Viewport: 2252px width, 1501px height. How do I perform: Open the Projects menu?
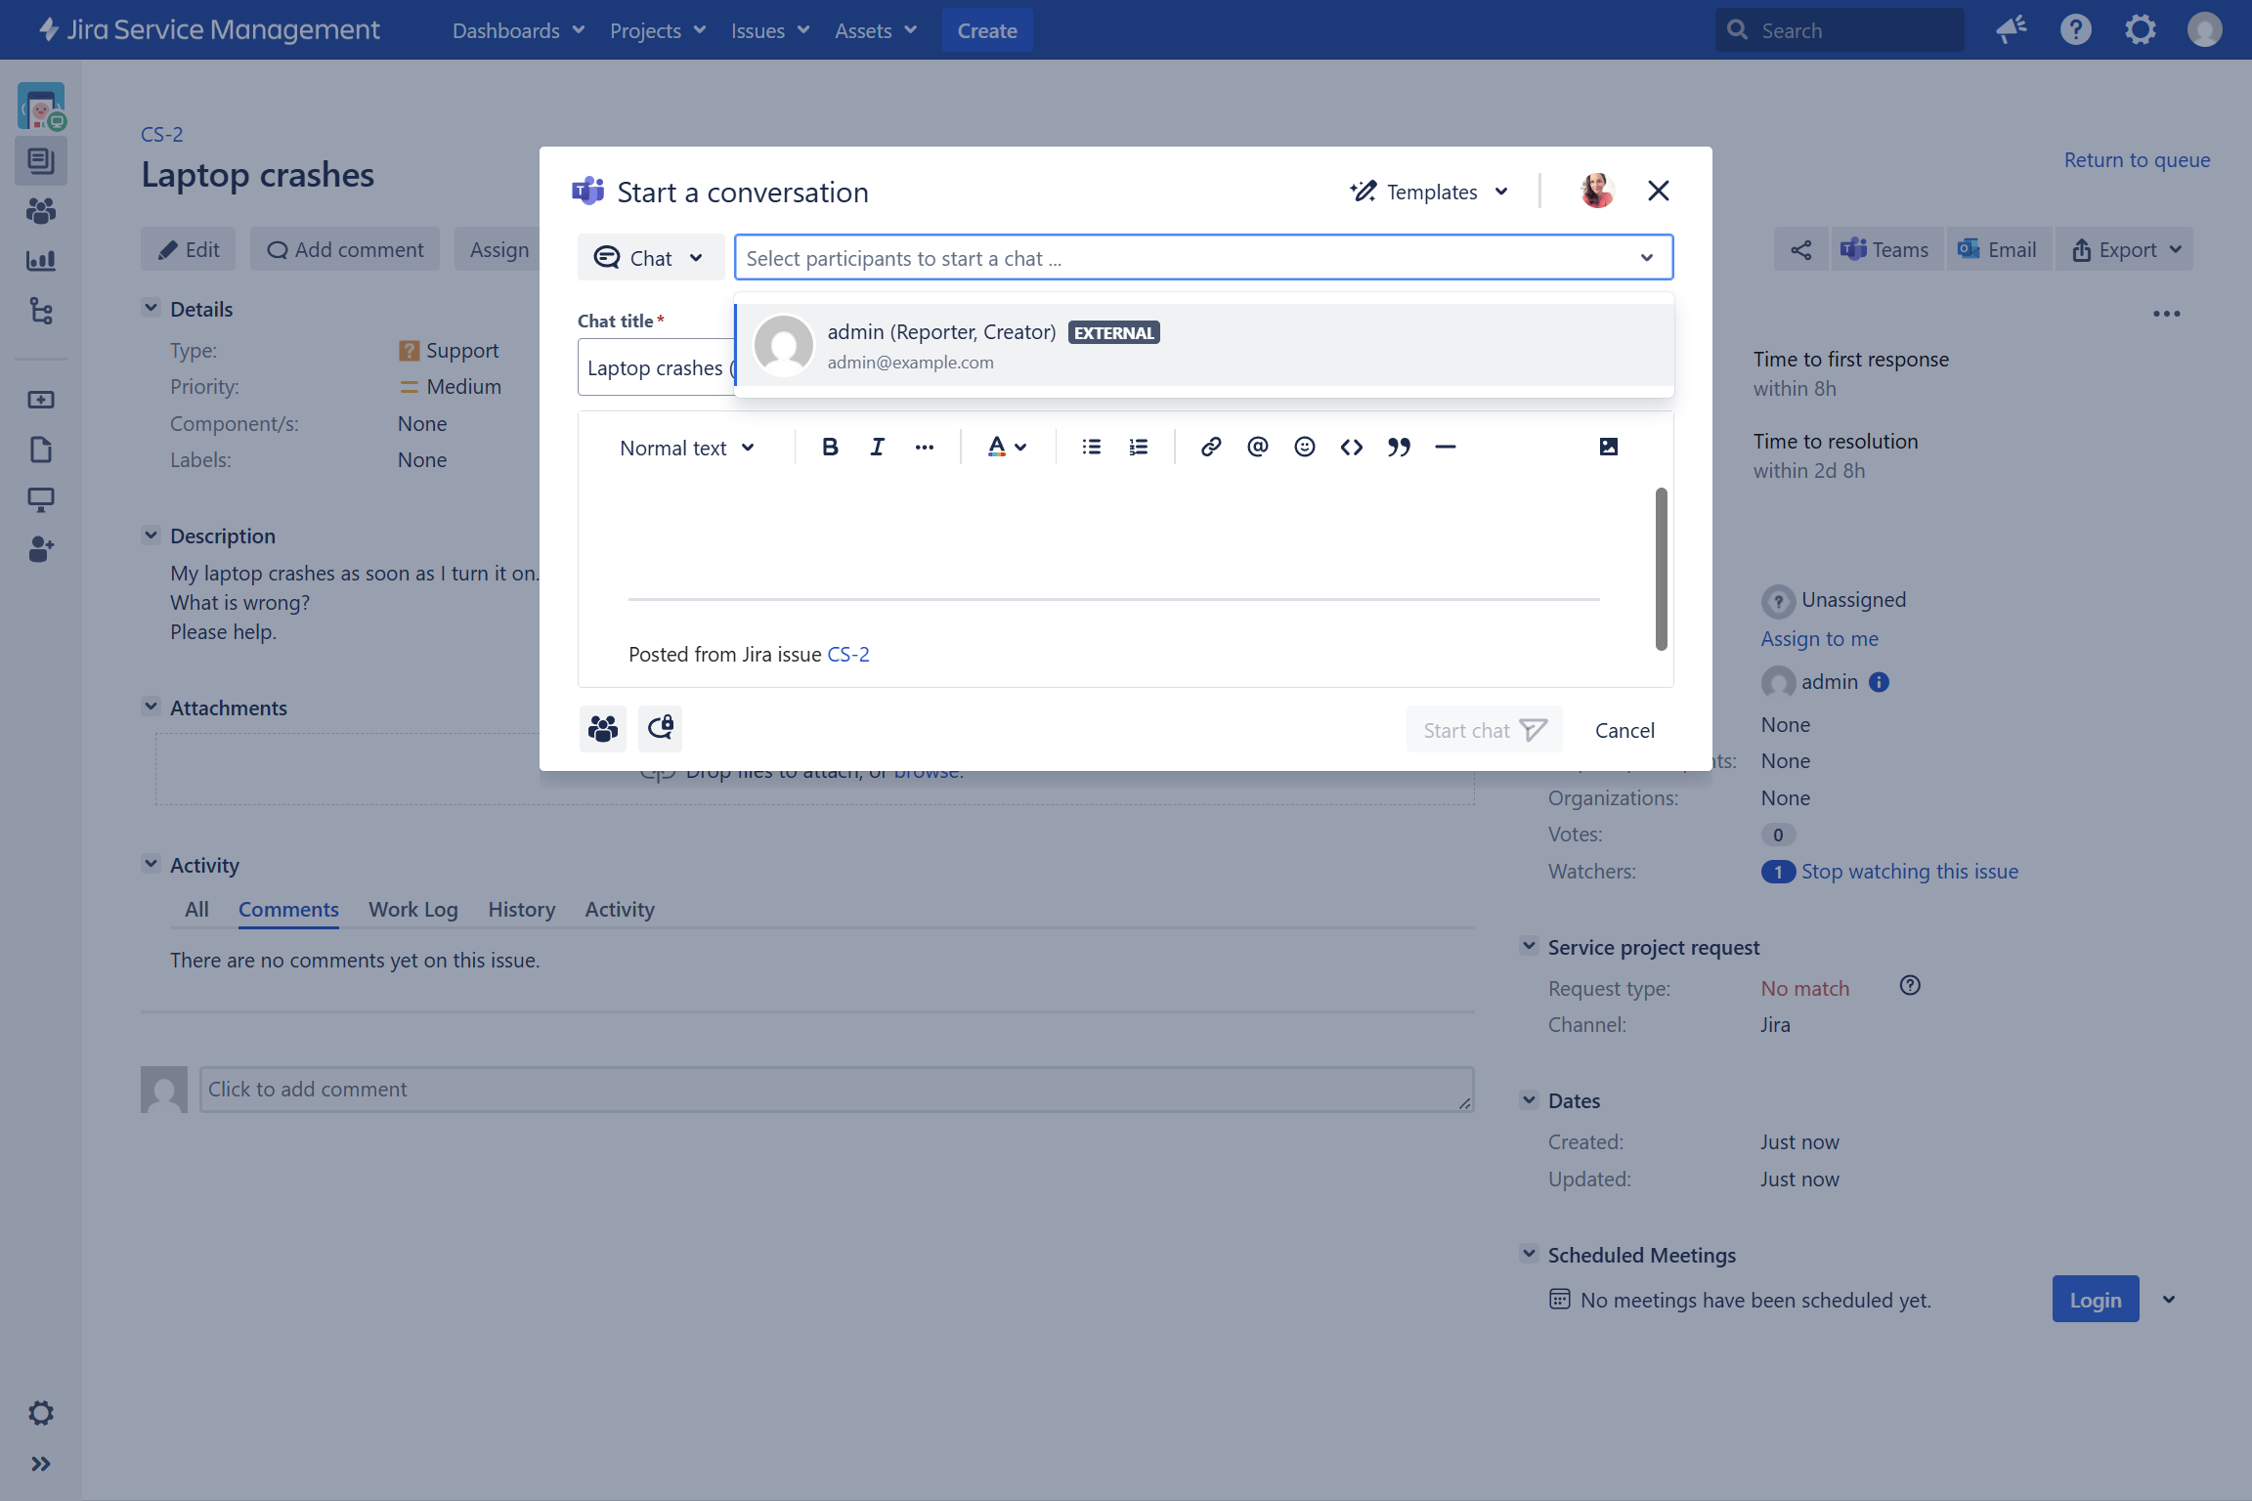(657, 30)
